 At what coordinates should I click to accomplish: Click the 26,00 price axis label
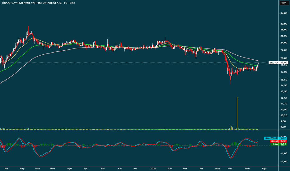click(284, 36)
